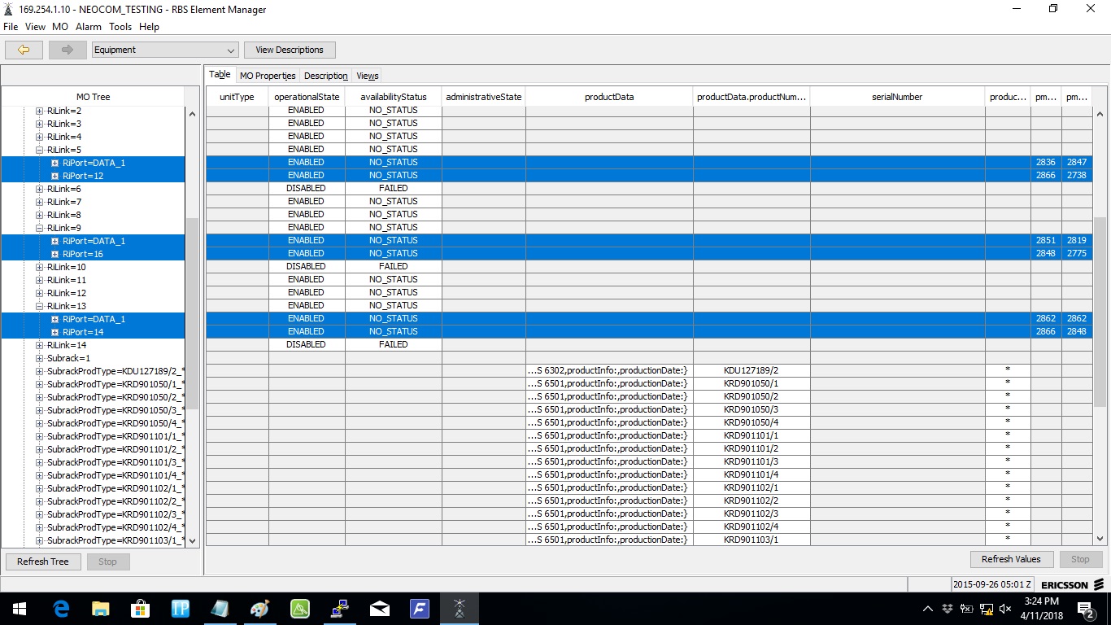Open the Action Center notifications icon
The height and width of the screenshot is (625, 1111).
coord(1085,609)
